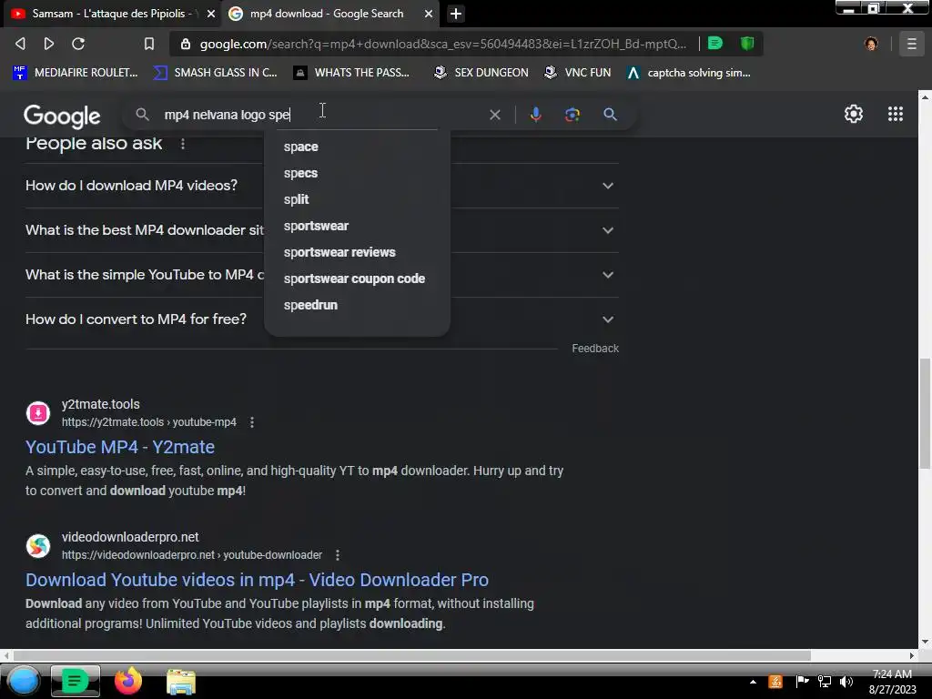Image resolution: width=932 pixels, height=699 pixels.
Task: Open MEDIAFIRE ROULET... bookmark
Action: pos(75,73)
